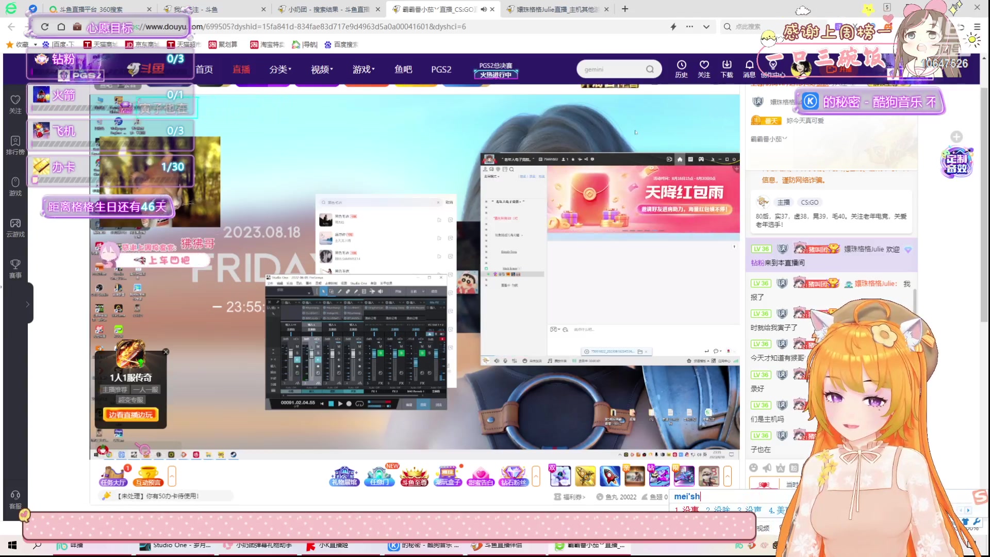Open the 排行榜 ranking sidebar icon
Image resolution: width=990 pixels, height=557 pixels.
[x=15, y=145]
